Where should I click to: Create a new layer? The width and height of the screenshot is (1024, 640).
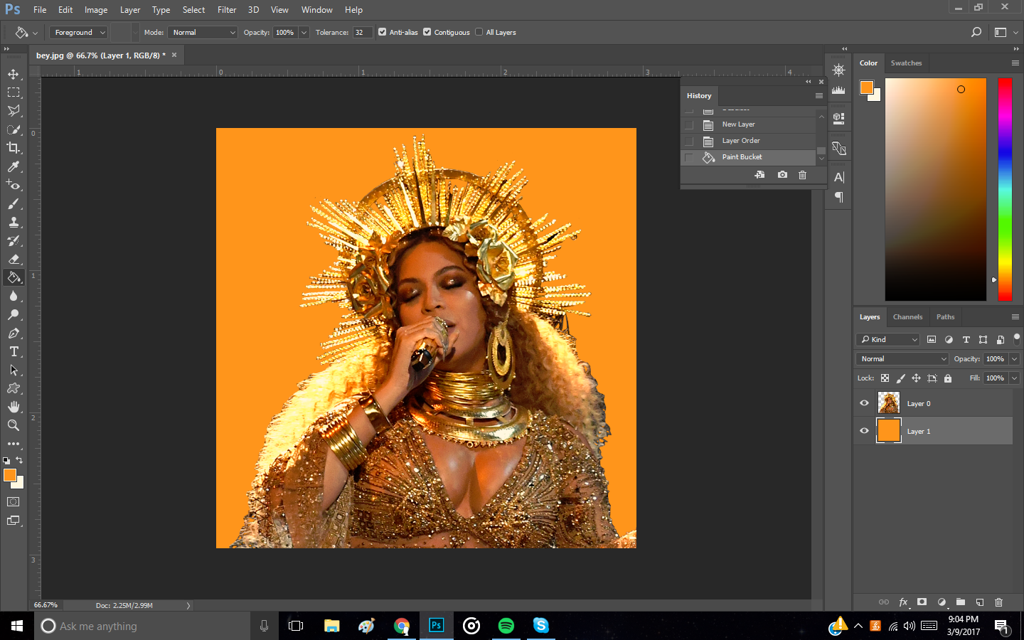[x=980, y=602]
